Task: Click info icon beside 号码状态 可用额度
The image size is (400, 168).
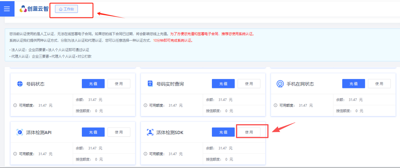Action: pos(15,105)
